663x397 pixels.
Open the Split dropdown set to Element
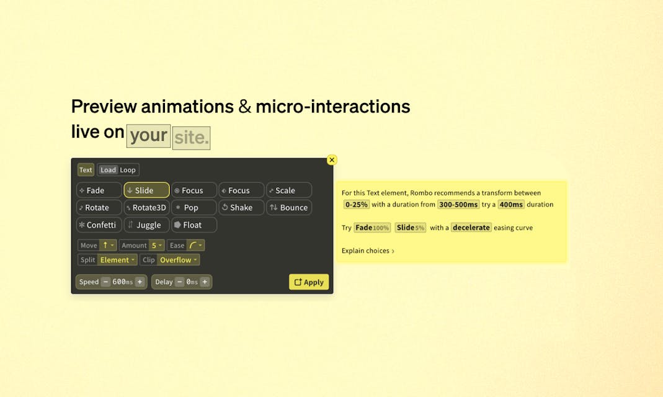[117, 260]
